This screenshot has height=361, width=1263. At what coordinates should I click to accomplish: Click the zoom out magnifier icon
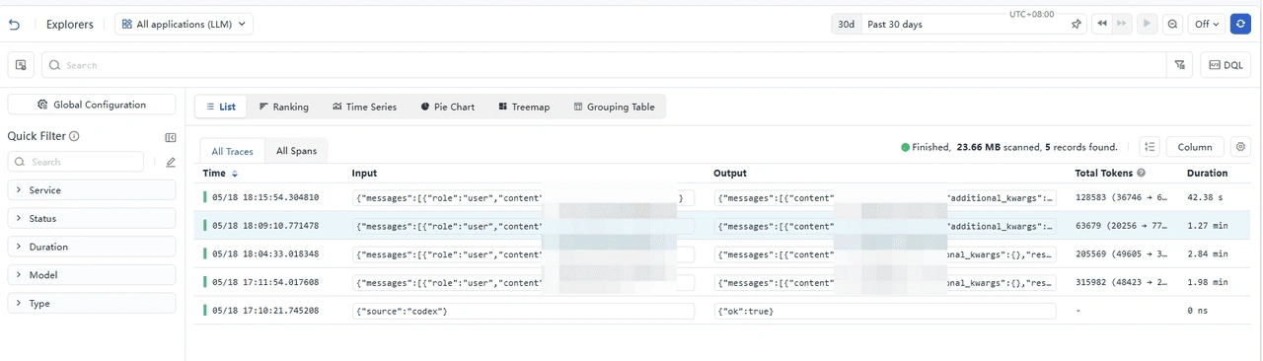(1172, 24)
